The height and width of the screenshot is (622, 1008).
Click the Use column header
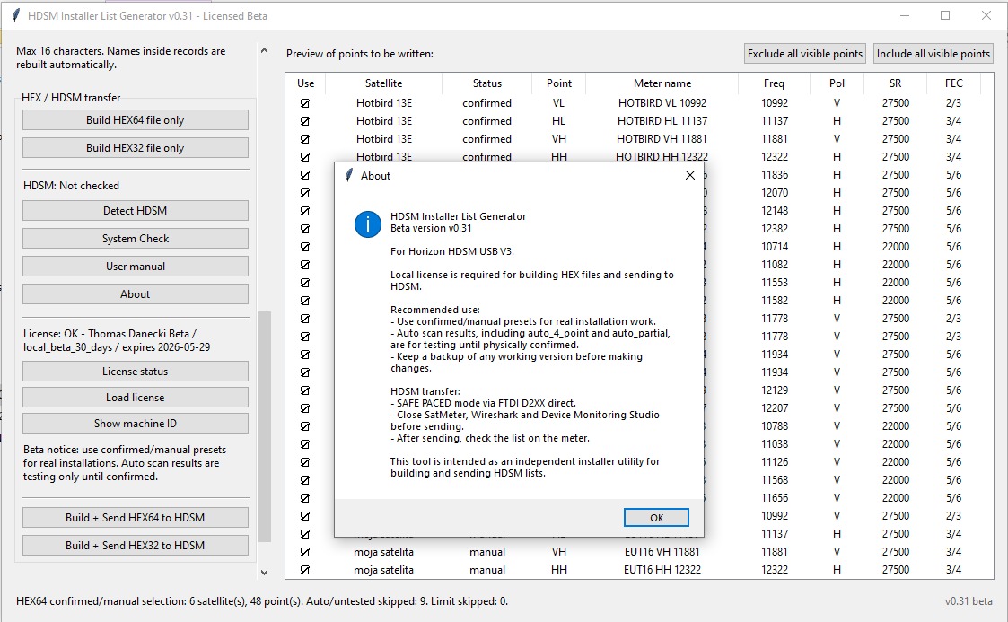pyautogui.click(x=306, y=83)
